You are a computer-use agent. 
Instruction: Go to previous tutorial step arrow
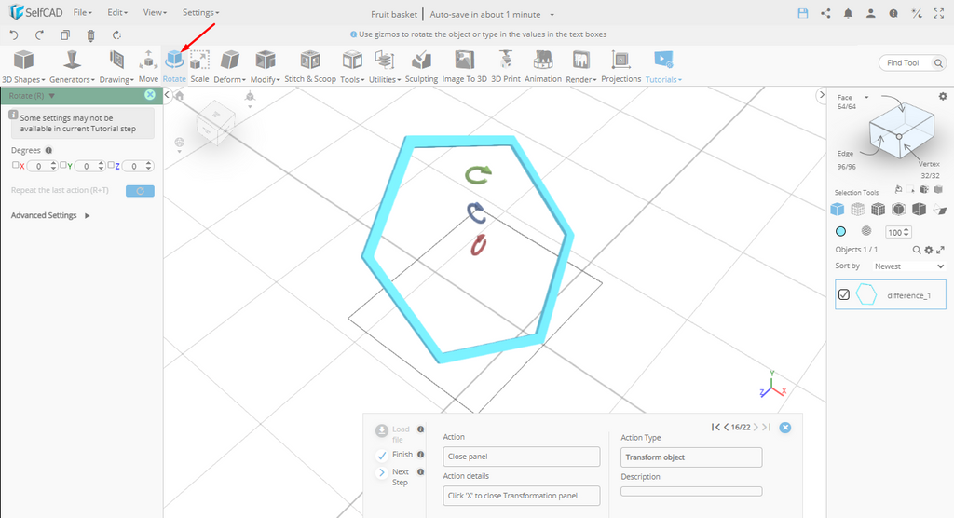point(727,428)
